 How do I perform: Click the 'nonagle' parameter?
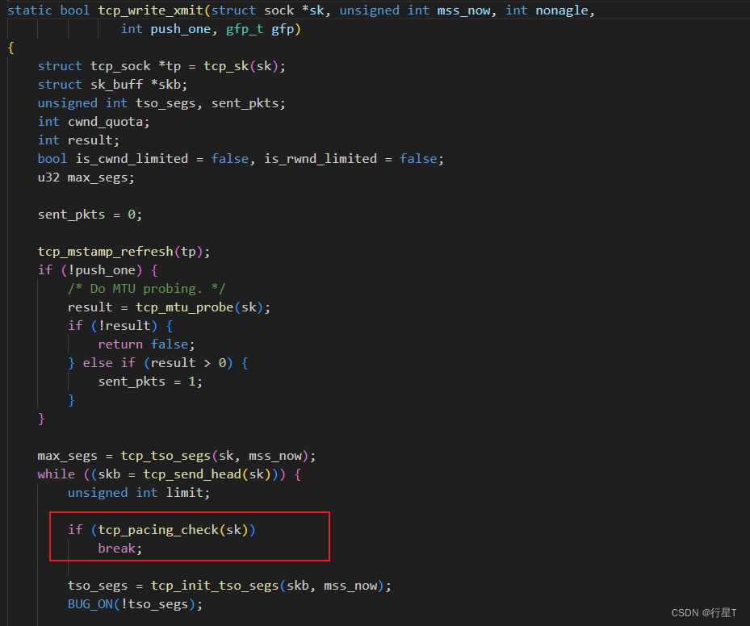click(x=562, y=10)
